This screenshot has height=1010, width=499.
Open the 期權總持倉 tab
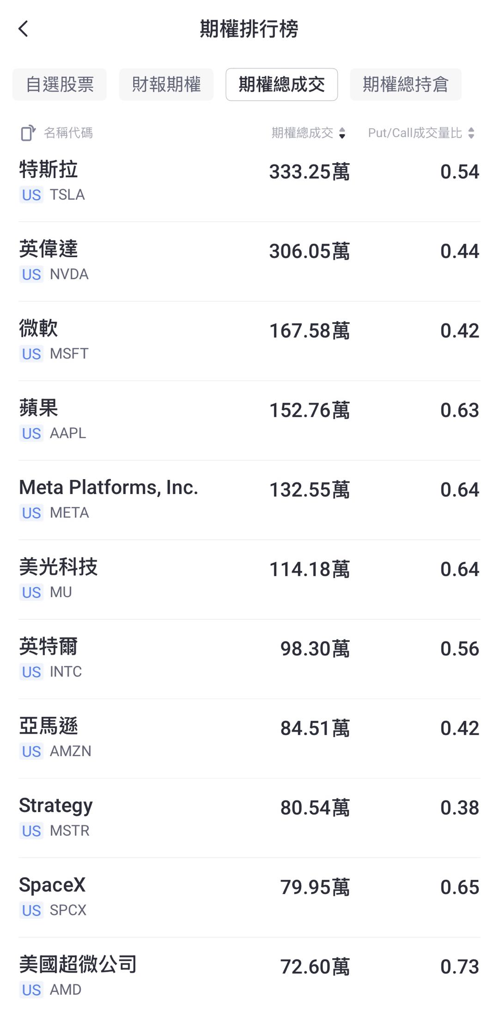point(406,85)
